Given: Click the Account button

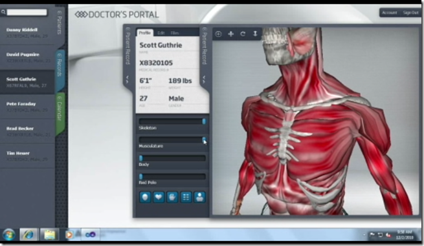Looking at the screenshot, I should [390, 13].
